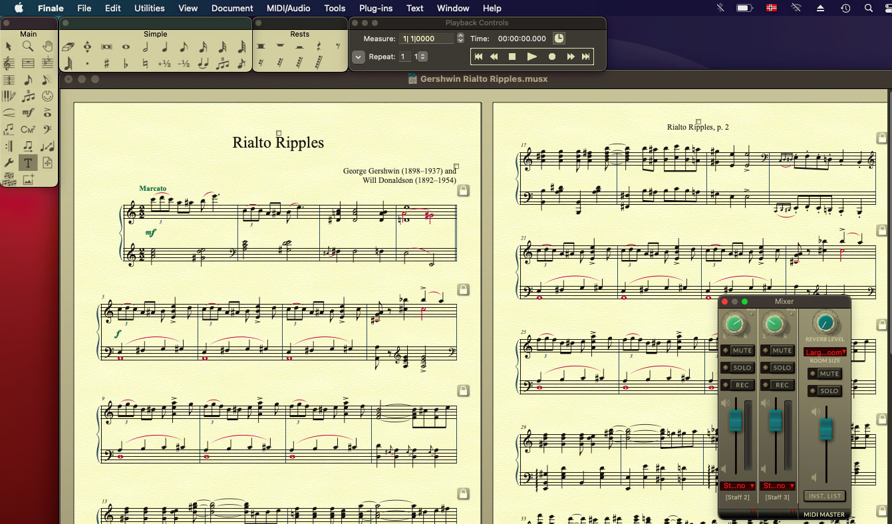Screen dimensions: 892x524
Task: Choose the half note duration in Simple palette
Action: pos(146,47)
